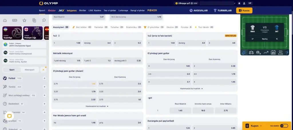Bet on 1x2 durang at 4.4
Viewport: 293px width, 130px height.
(97, 43)
